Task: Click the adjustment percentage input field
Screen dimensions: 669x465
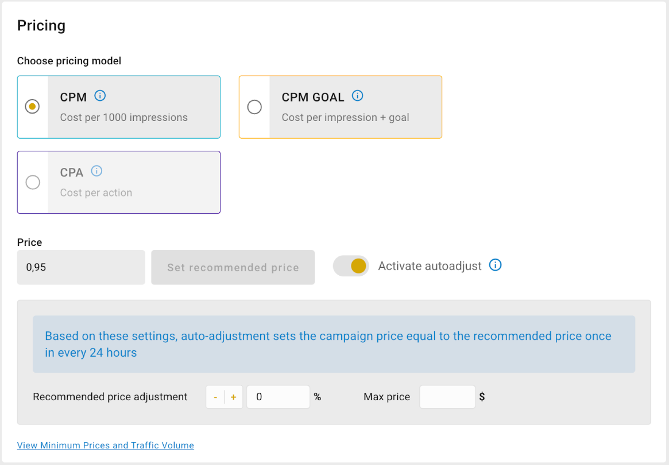Action: [278, 397]
